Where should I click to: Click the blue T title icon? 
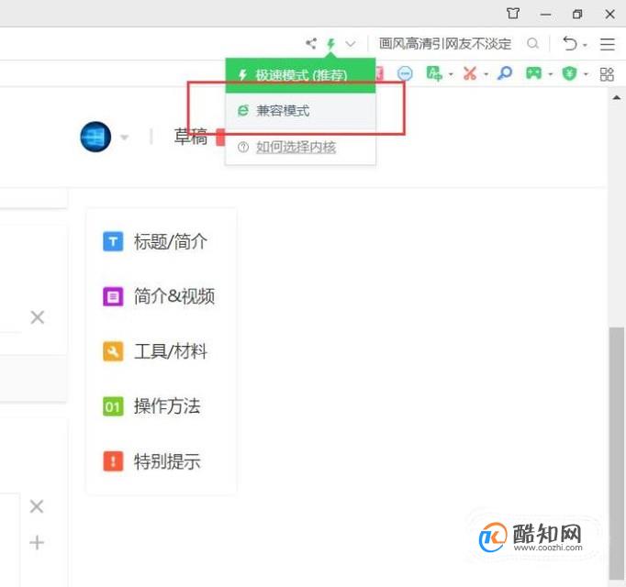(113, 241)
